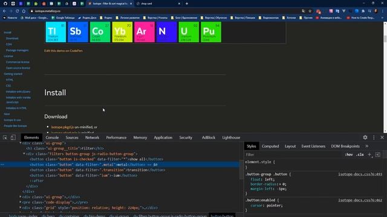Show more Styles pane tabs chevron
Screen dimensions: 387x217
[367, 146]
